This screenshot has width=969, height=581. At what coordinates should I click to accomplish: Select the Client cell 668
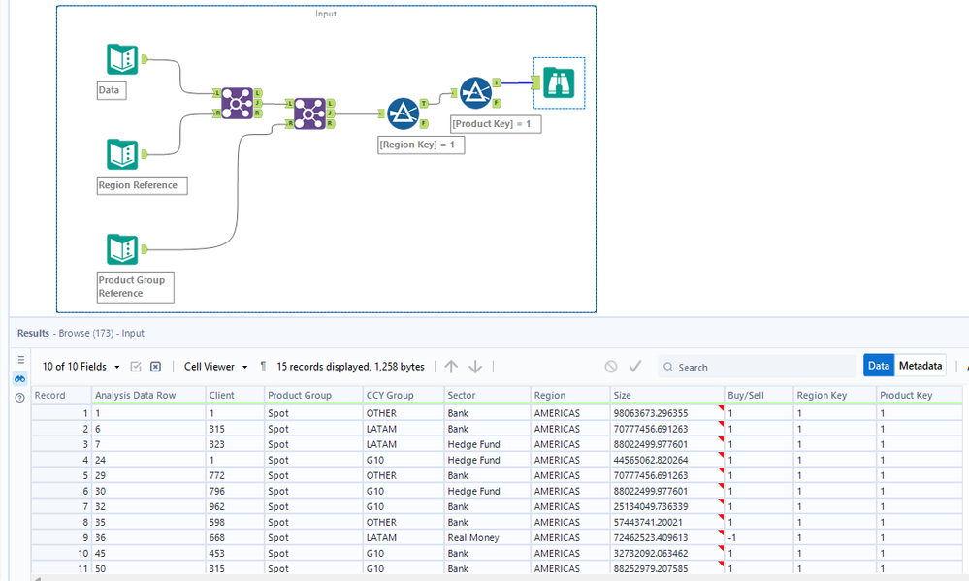235,537
